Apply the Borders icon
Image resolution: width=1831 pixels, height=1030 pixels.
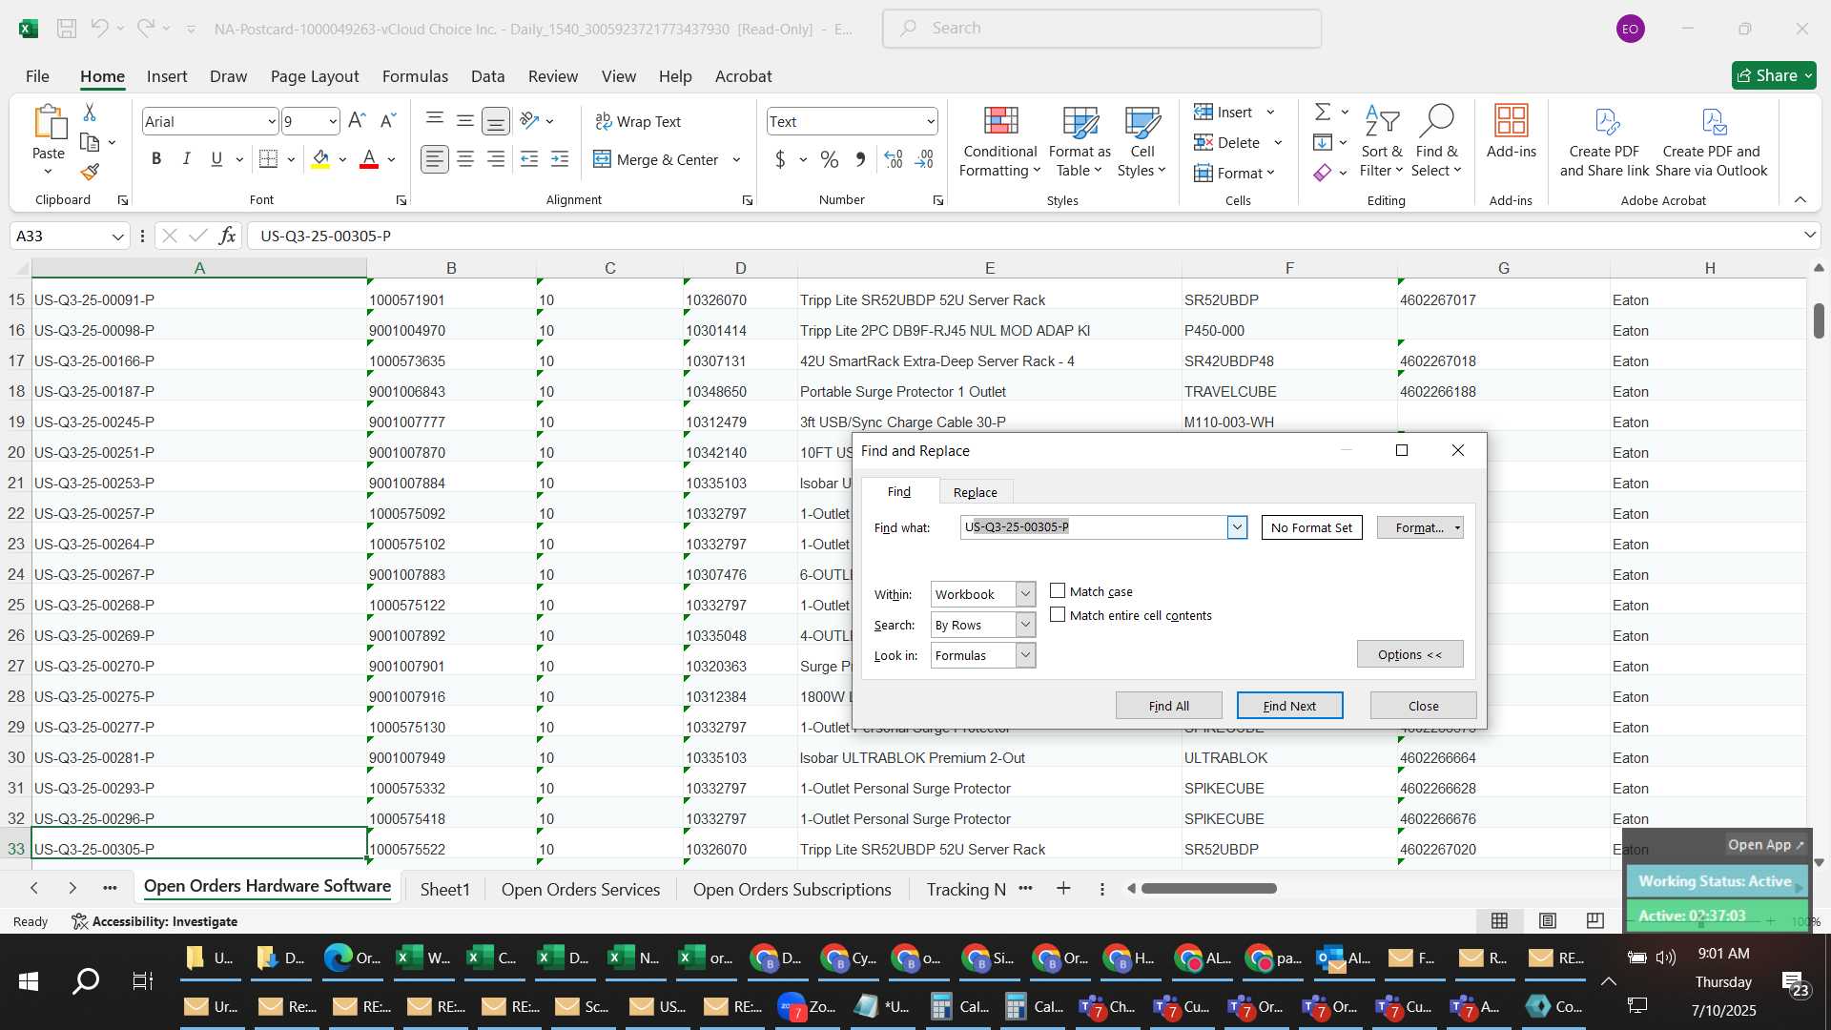[269, 159]
